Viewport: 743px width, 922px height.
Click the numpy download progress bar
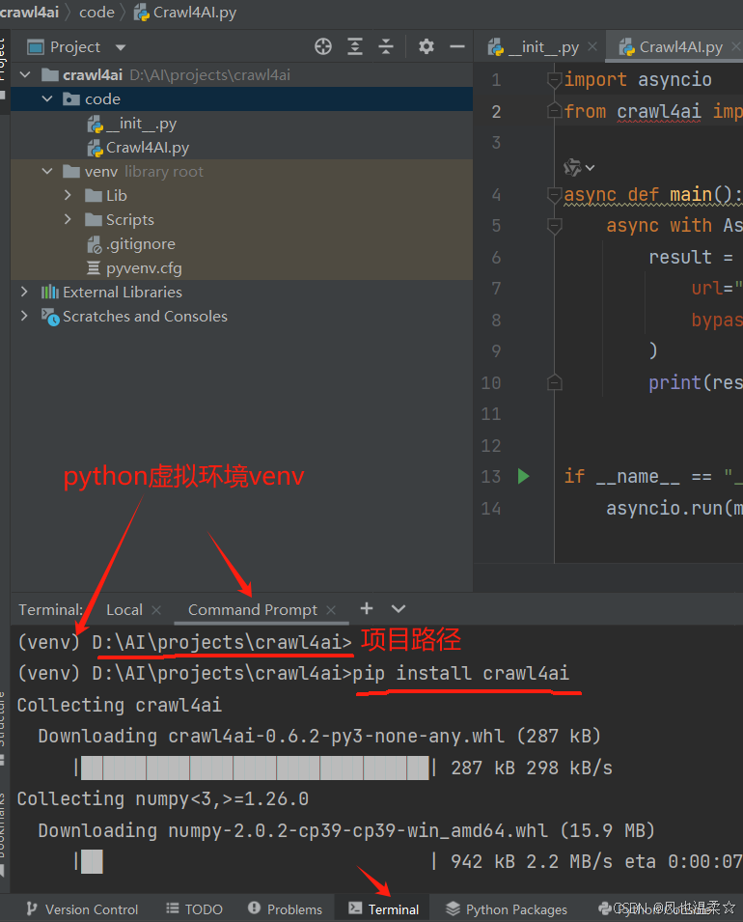(256, 861)
